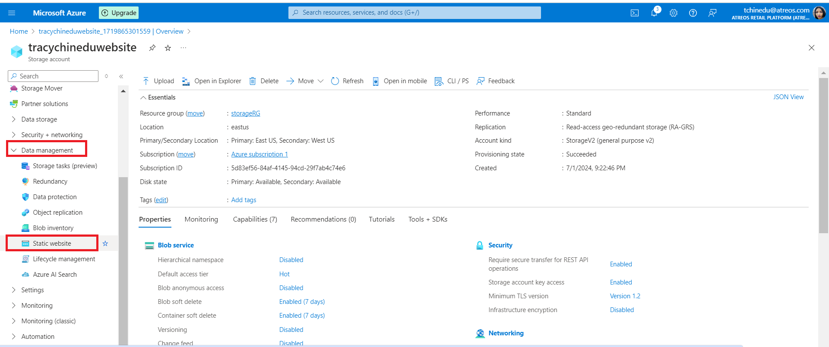Open the Azure portal hamburger menu
The height and width of the screenshot is (347, 829).
(x=12, y=13)
